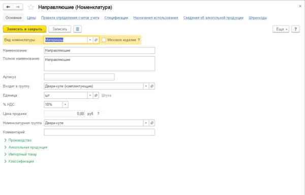
Task: Add to favorites with the star icon
Action: click(31, 7)
